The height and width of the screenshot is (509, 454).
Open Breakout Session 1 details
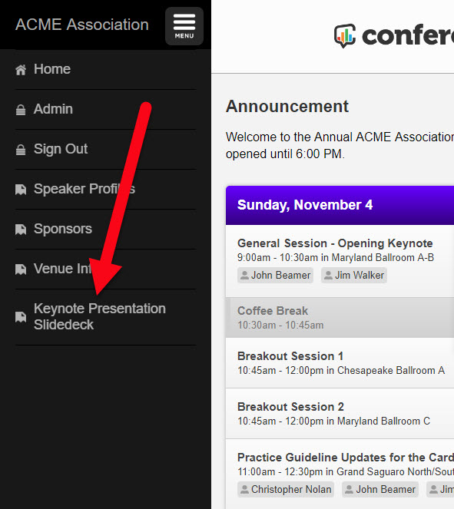coord(340,363)
